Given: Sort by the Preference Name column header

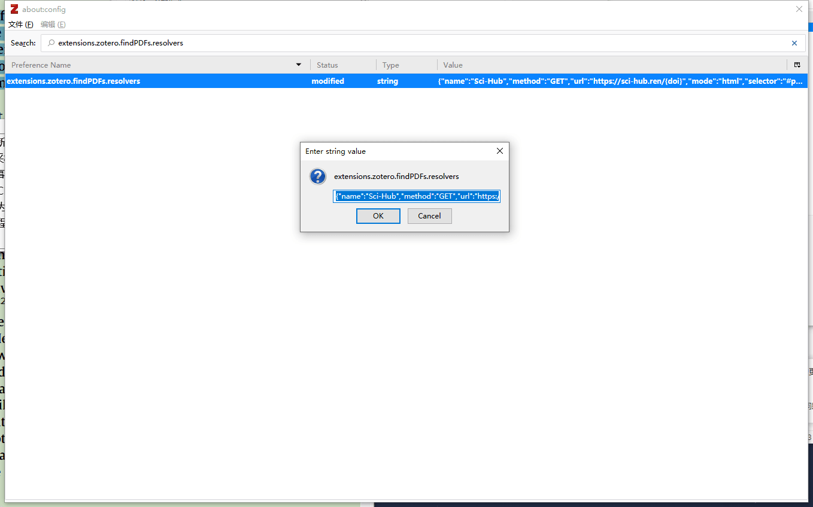Looking at the screenshot, I should click(150, 65).
